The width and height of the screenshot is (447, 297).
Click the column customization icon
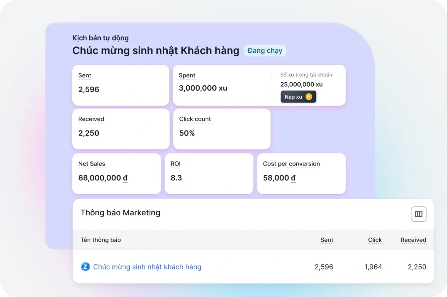[418, 214]
